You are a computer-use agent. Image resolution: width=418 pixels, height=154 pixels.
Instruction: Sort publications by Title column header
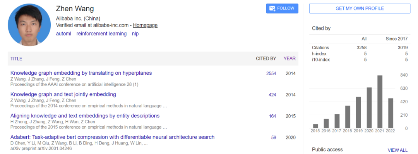coord(16,59)
